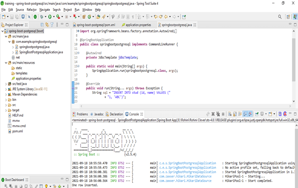Open the Javadoc view tab
This screenshot has width=298, height=188.
[97, 114]
